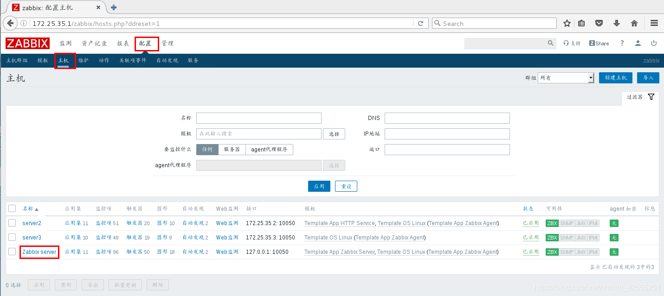664x296 pixels.
Task: Switch to the 服务 submenu
Action: click(x=193, y=61)
